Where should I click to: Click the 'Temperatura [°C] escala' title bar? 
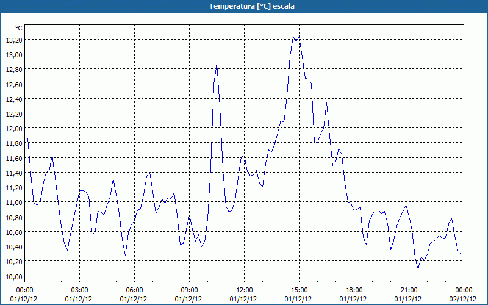pyautogui.click(x=244, y=6)
